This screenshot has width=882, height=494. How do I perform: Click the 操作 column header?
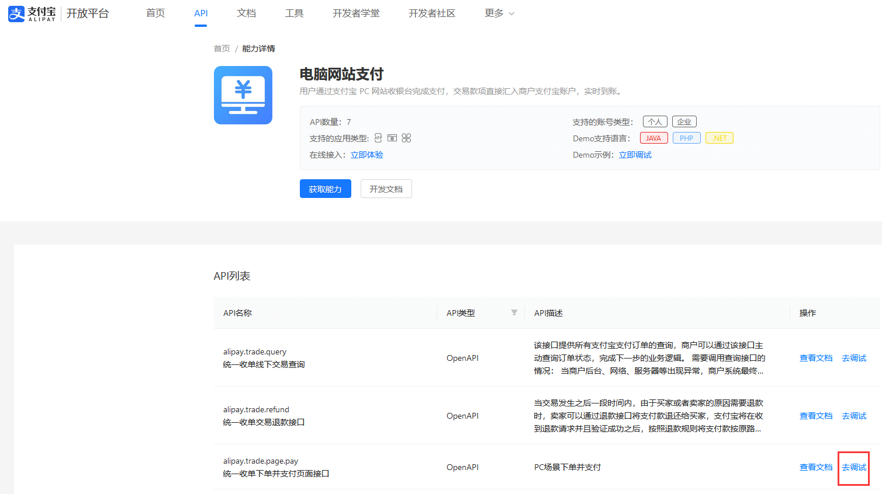coord(808,313)
